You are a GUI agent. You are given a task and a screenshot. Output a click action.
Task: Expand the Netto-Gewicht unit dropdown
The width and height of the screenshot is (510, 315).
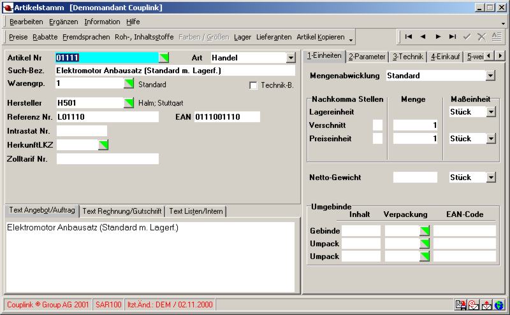(490, 177)
